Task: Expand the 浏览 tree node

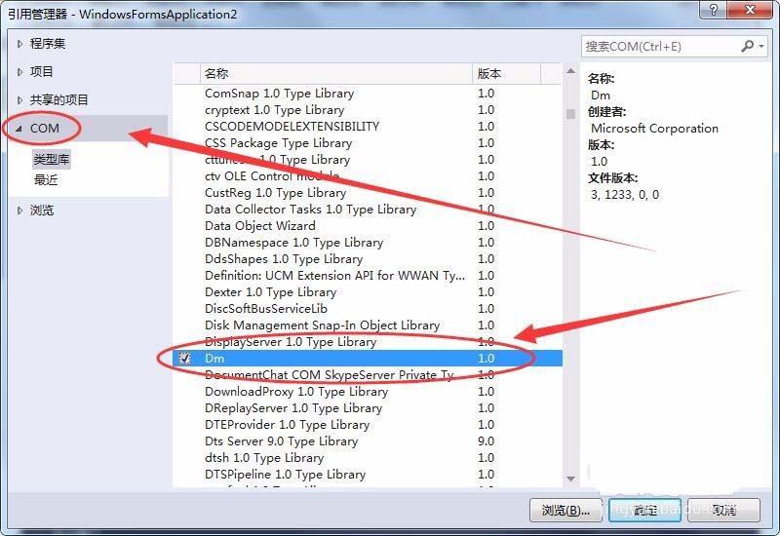Action: point(19,211)
